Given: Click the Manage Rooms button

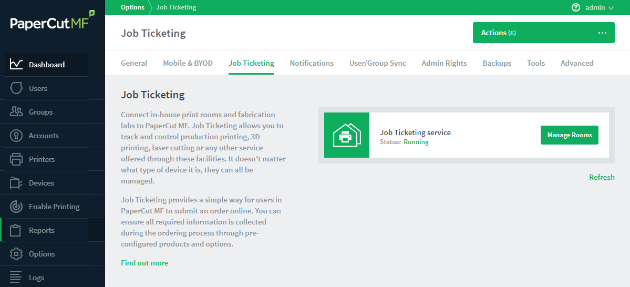Looking at the screenshot, I should pyautogui.click(x=570, y=135).
